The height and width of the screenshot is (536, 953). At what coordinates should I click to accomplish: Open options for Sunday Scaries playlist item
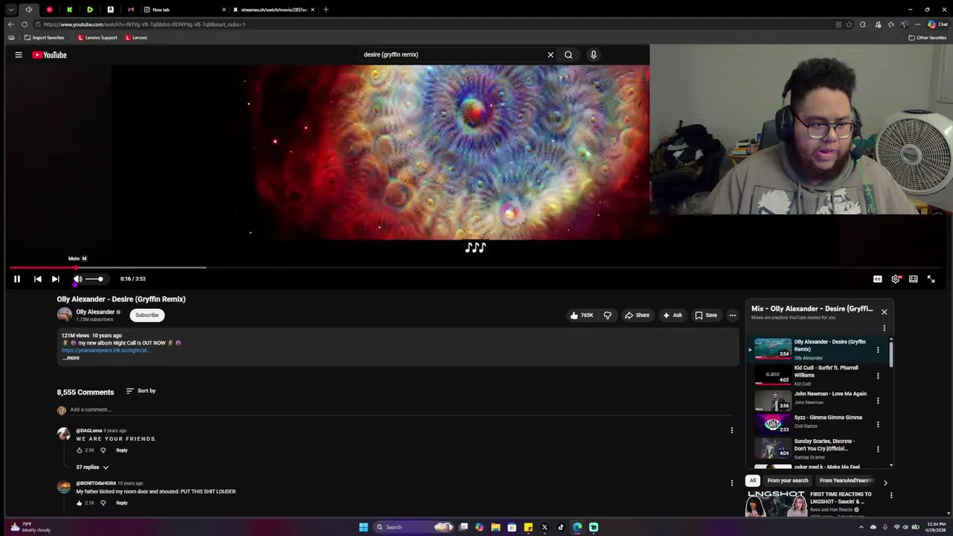coord(878,450)
